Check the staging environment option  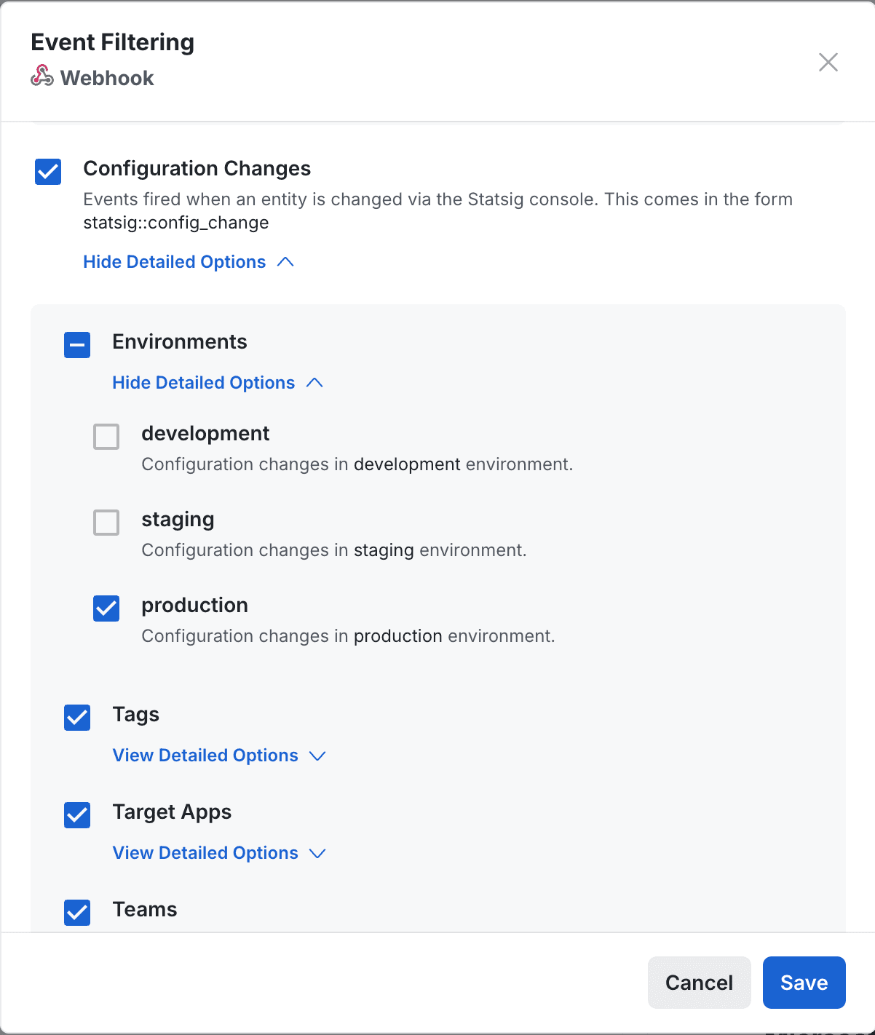(106, 523)
